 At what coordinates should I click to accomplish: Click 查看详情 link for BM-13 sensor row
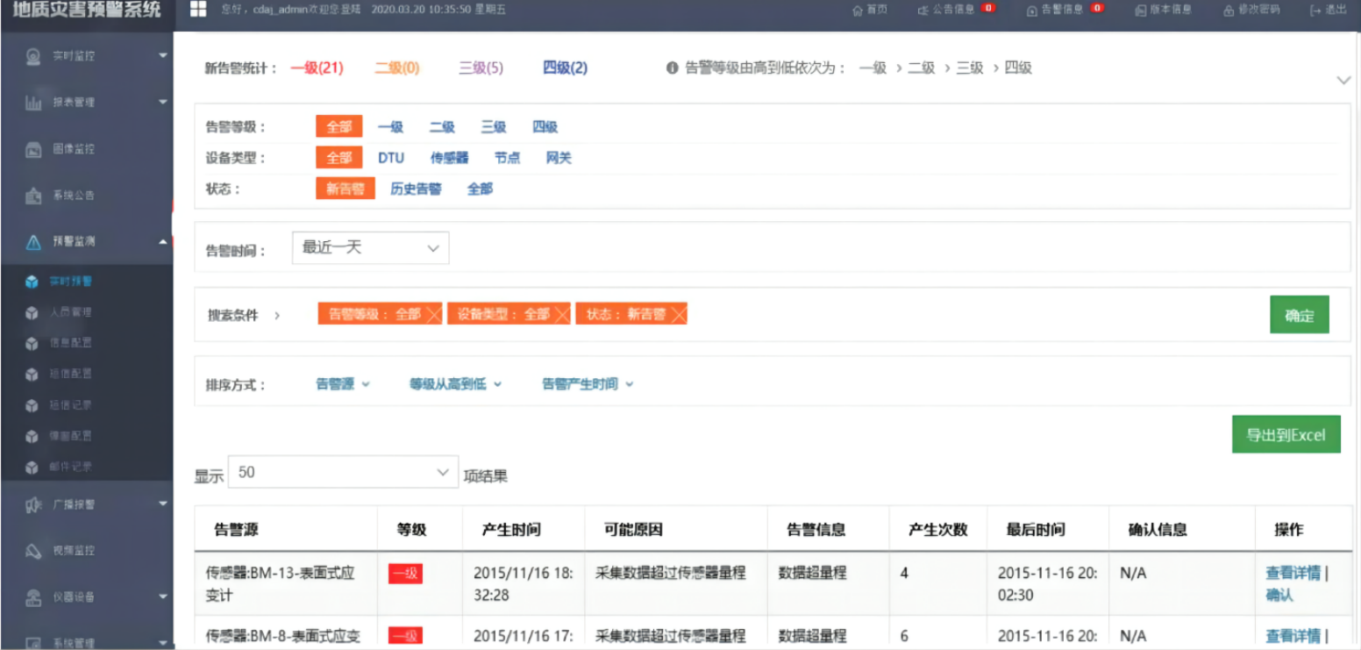1293,574
